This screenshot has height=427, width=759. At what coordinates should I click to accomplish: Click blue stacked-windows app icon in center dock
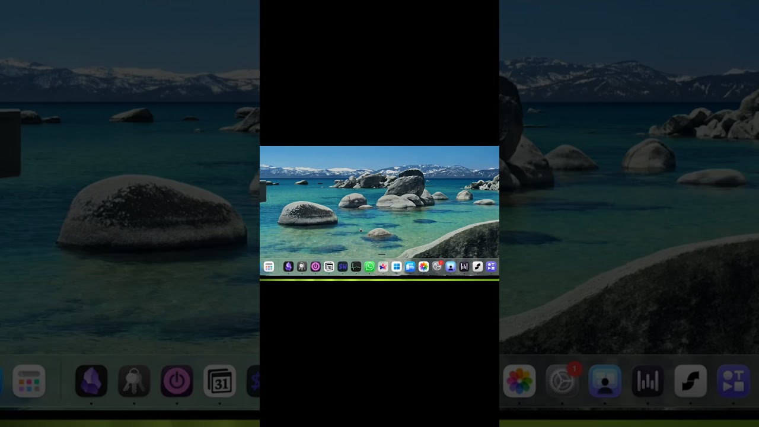click(410, 267)
